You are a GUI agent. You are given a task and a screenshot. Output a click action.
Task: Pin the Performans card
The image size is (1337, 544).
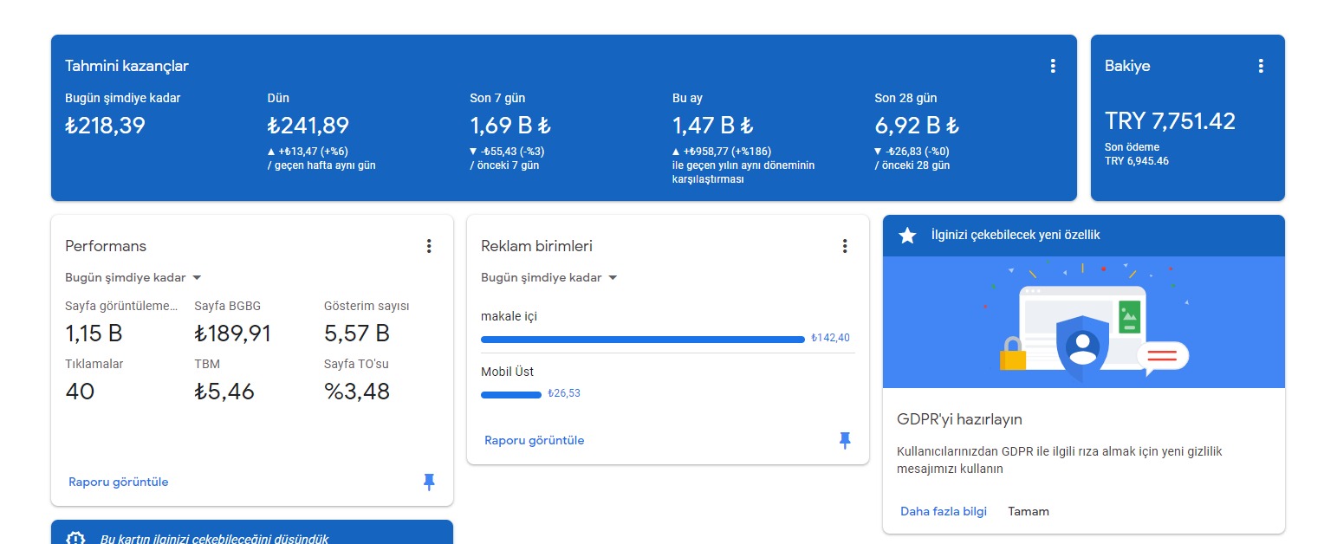(429, 482)
